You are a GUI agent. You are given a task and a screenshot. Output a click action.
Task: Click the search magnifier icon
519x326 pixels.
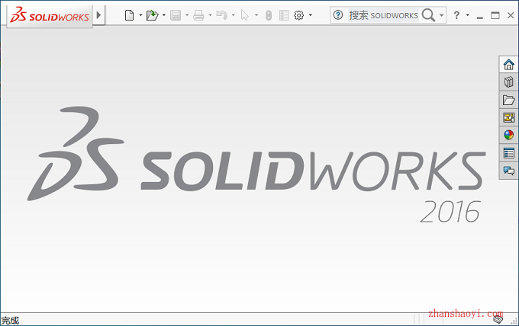pyautogui.click(x=428, y=15)
